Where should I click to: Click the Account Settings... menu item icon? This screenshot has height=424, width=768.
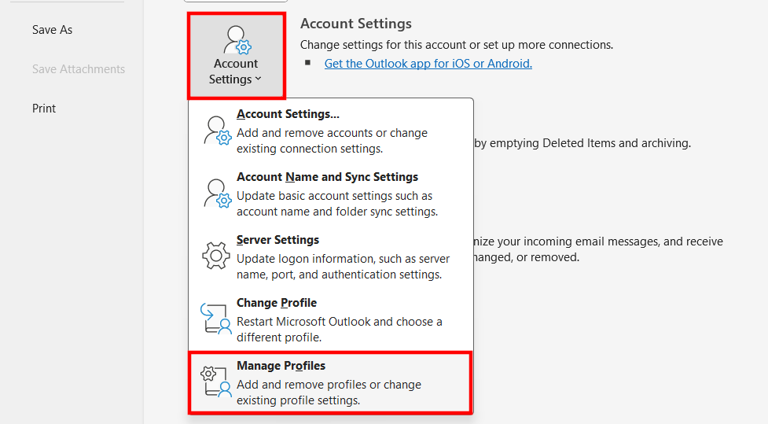217,131
